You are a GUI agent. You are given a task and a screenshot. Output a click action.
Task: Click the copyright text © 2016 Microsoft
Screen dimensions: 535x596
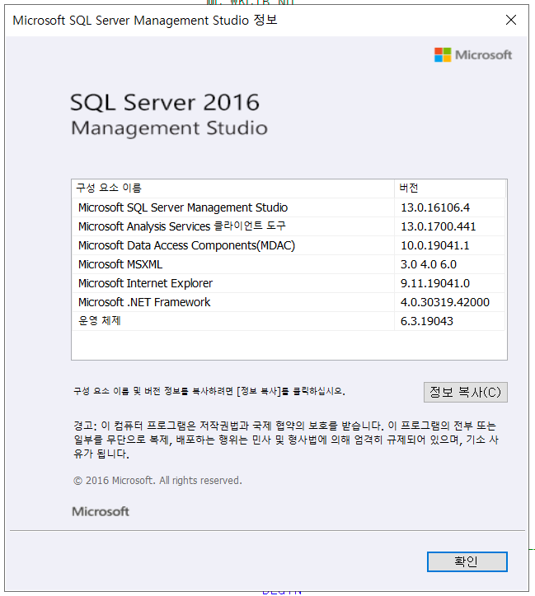(x=157, y=481)
